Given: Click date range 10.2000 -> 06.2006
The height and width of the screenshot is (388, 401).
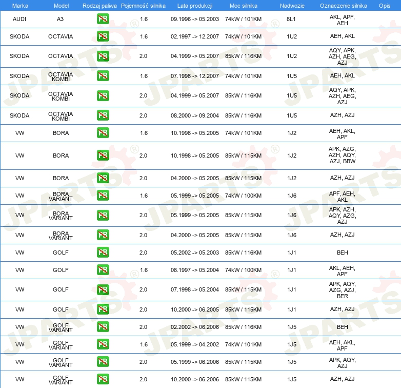Looking at the screenshot, I should click(195, 379).
